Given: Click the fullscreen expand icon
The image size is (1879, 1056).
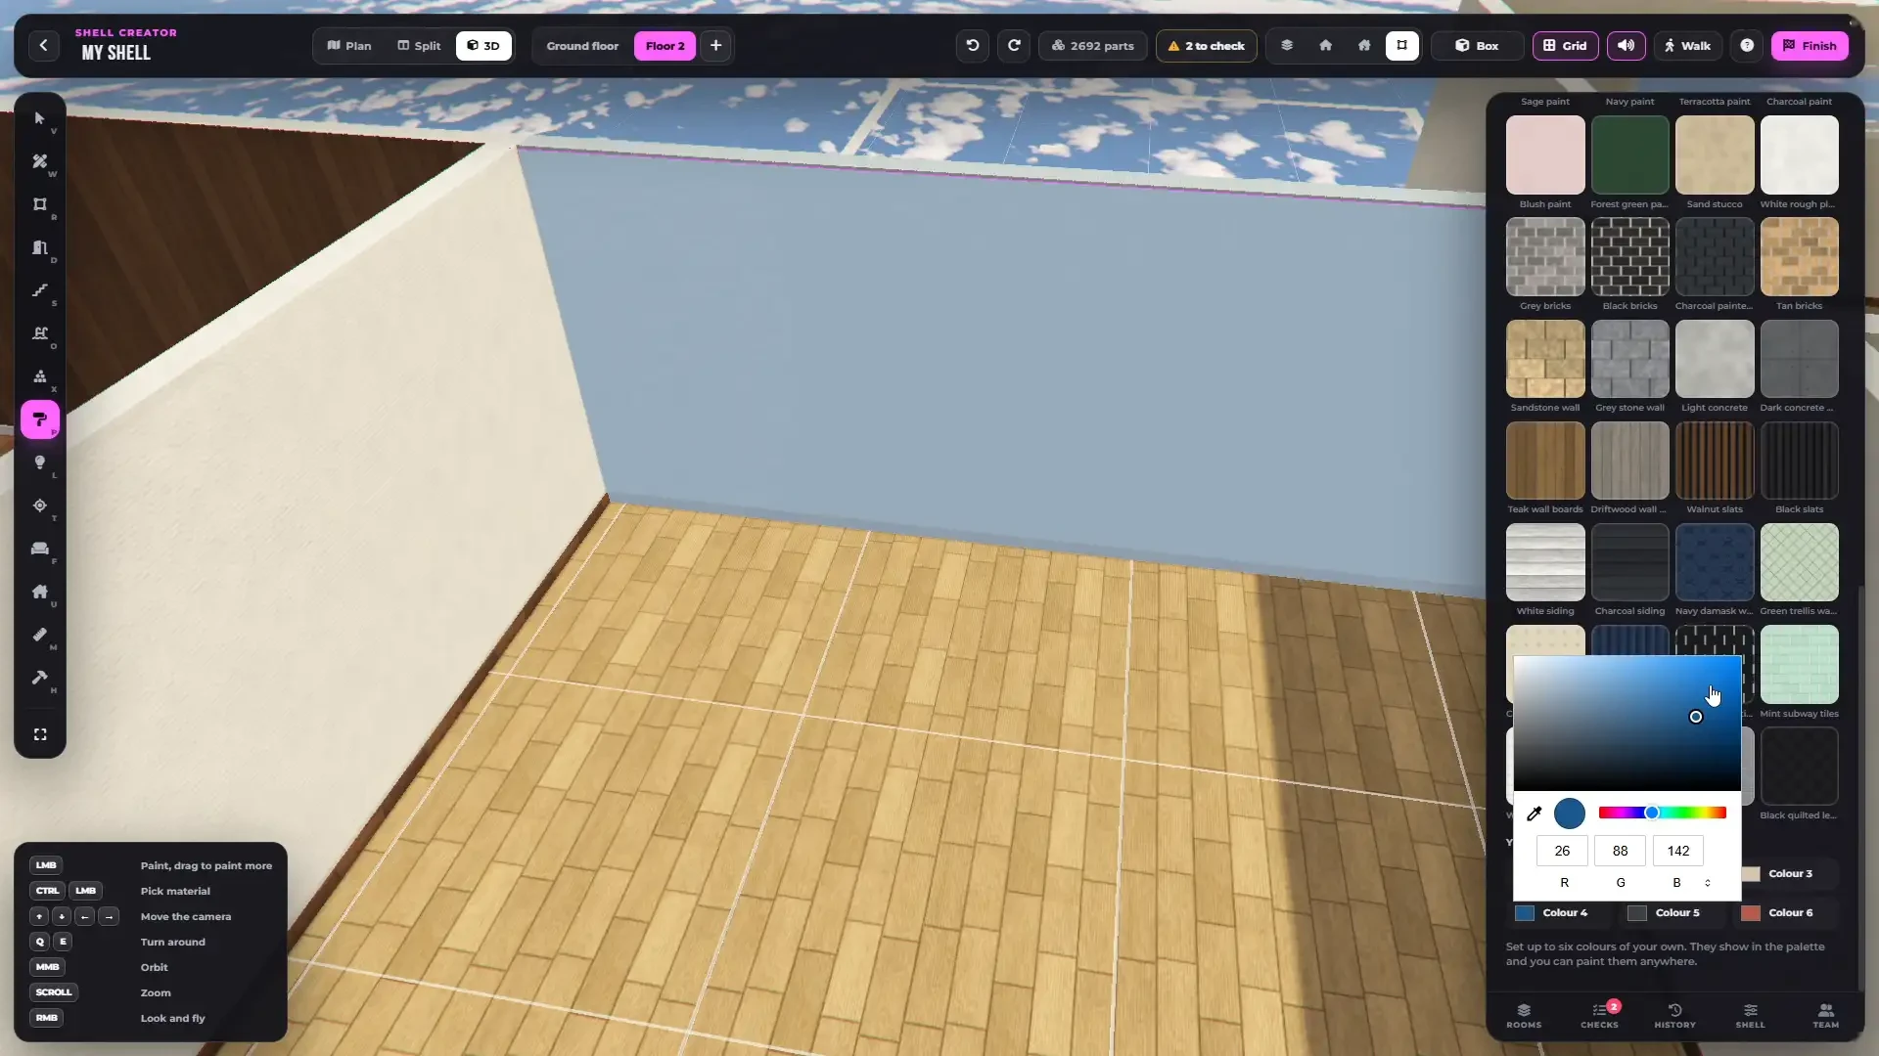Looking at the screenshot, I should 40,734.
